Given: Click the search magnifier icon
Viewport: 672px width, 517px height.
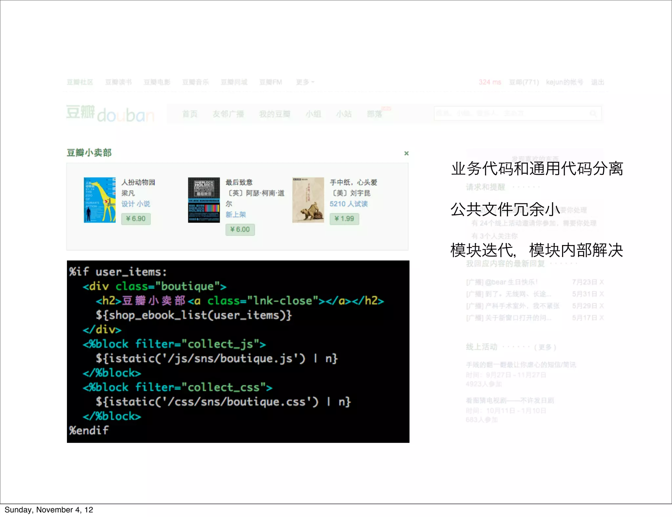Looking at the screenshot, I should tap(593, 114).
